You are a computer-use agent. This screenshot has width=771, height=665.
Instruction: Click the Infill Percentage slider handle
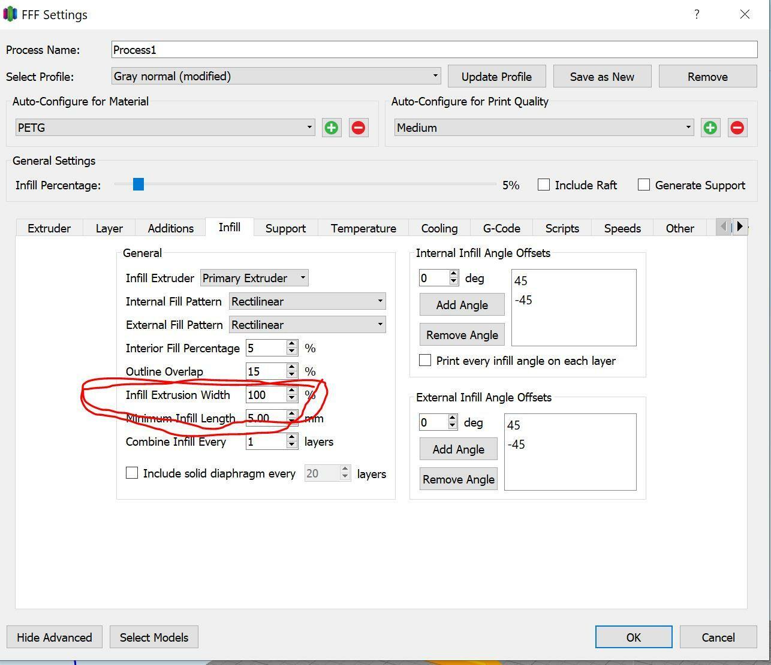pos(138,185)
